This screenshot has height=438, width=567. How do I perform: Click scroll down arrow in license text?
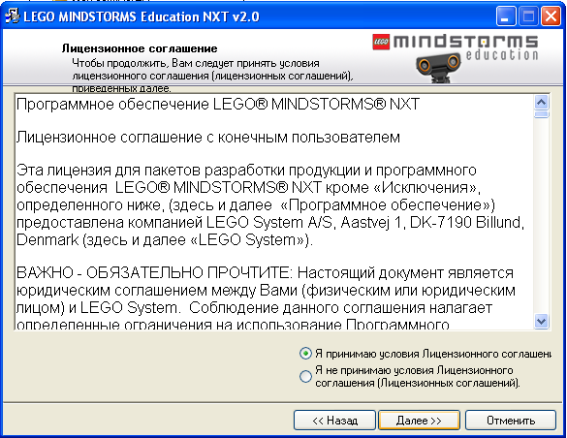coord(542,321)
